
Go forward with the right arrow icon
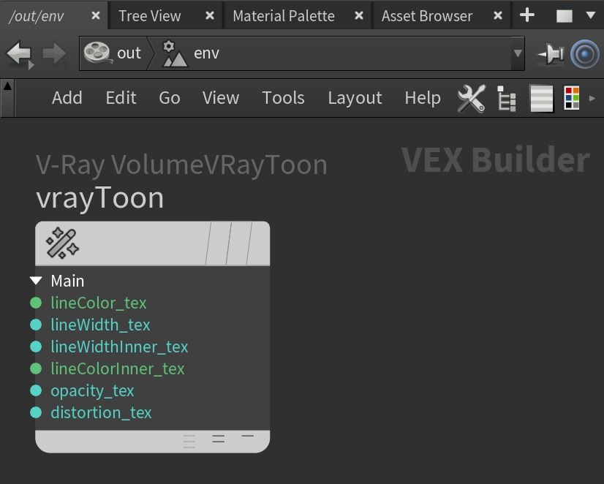55,53
